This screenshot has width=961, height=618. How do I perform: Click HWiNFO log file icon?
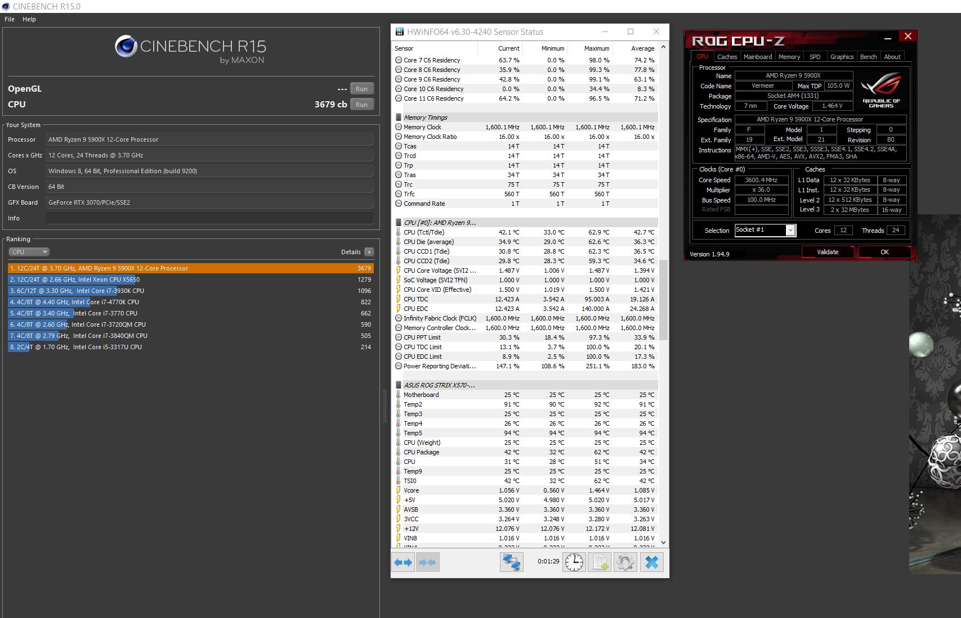point(600,562)
